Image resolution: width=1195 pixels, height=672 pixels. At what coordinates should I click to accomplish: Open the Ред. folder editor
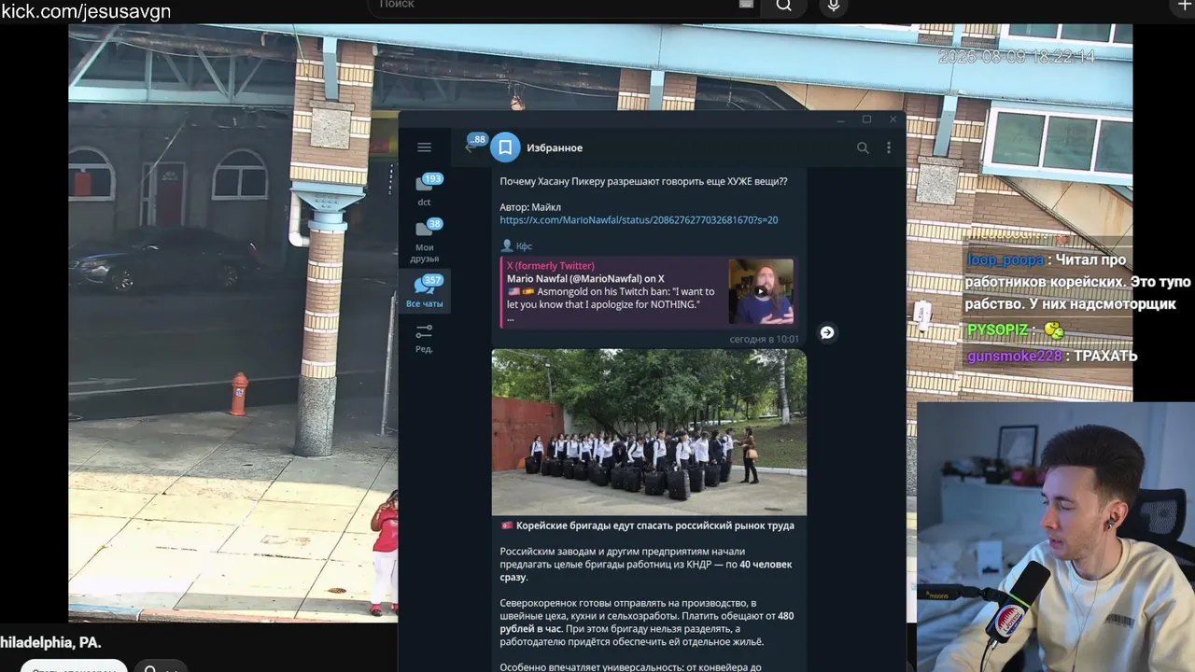click(425, 338)
